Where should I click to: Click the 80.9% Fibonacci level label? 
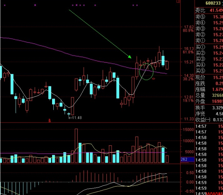tap(188, 30)
